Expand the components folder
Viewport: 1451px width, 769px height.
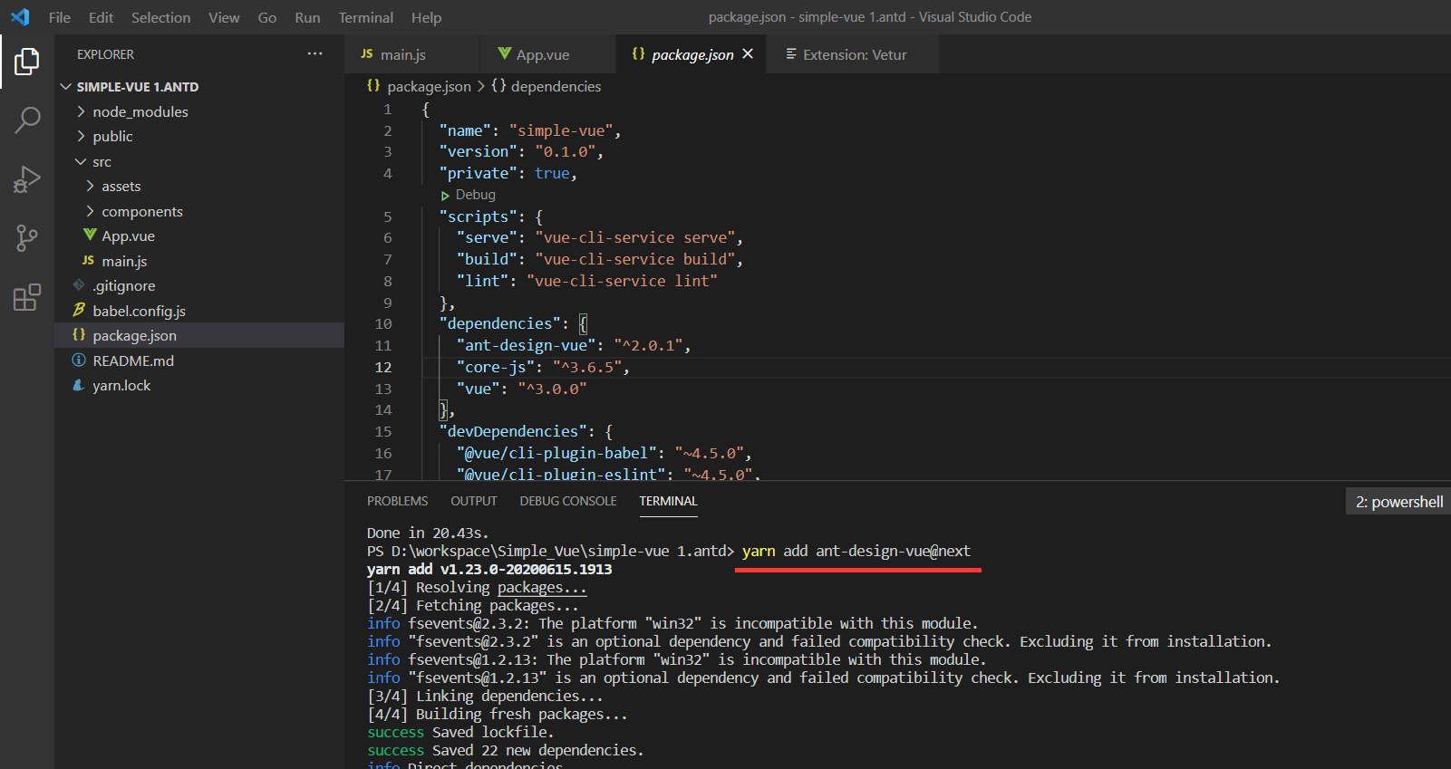click(90, 211)
